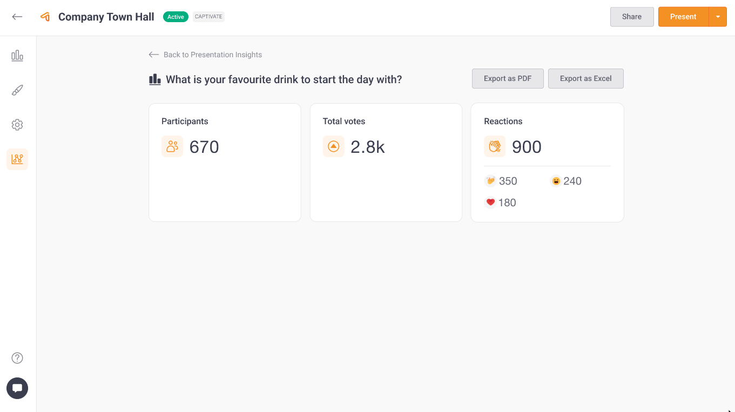Open the chat support bubble

[17, 388]
